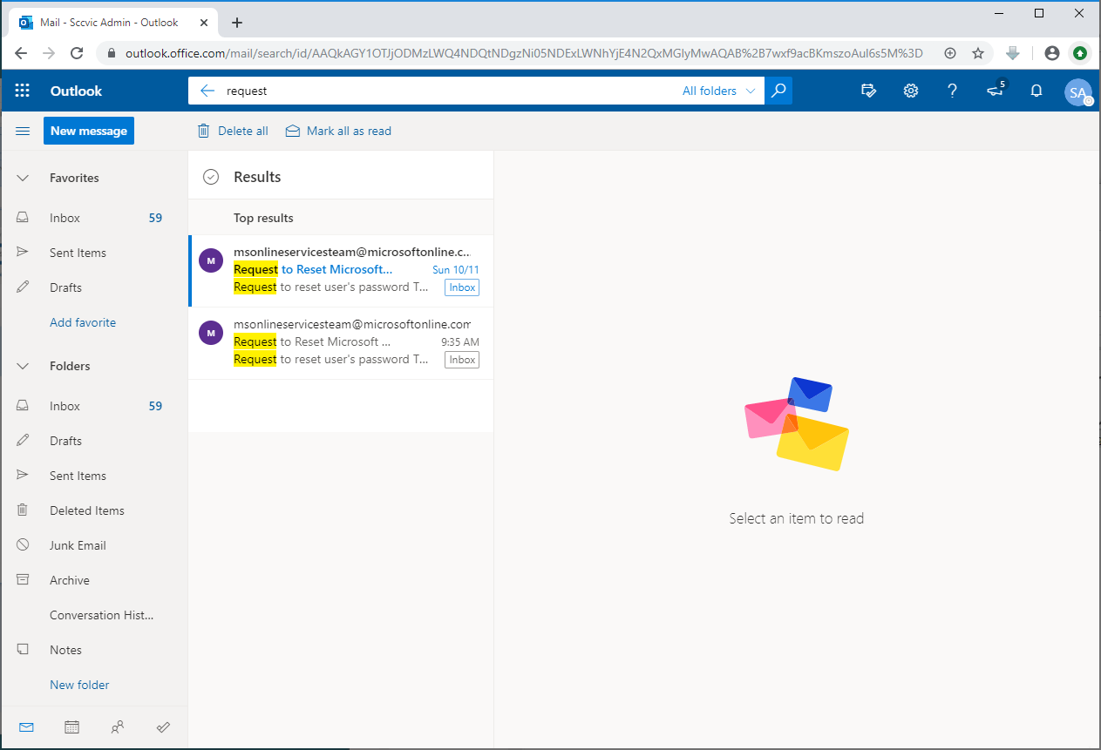
Task: Collapse the Favorites section
Action: coord(24,178)
